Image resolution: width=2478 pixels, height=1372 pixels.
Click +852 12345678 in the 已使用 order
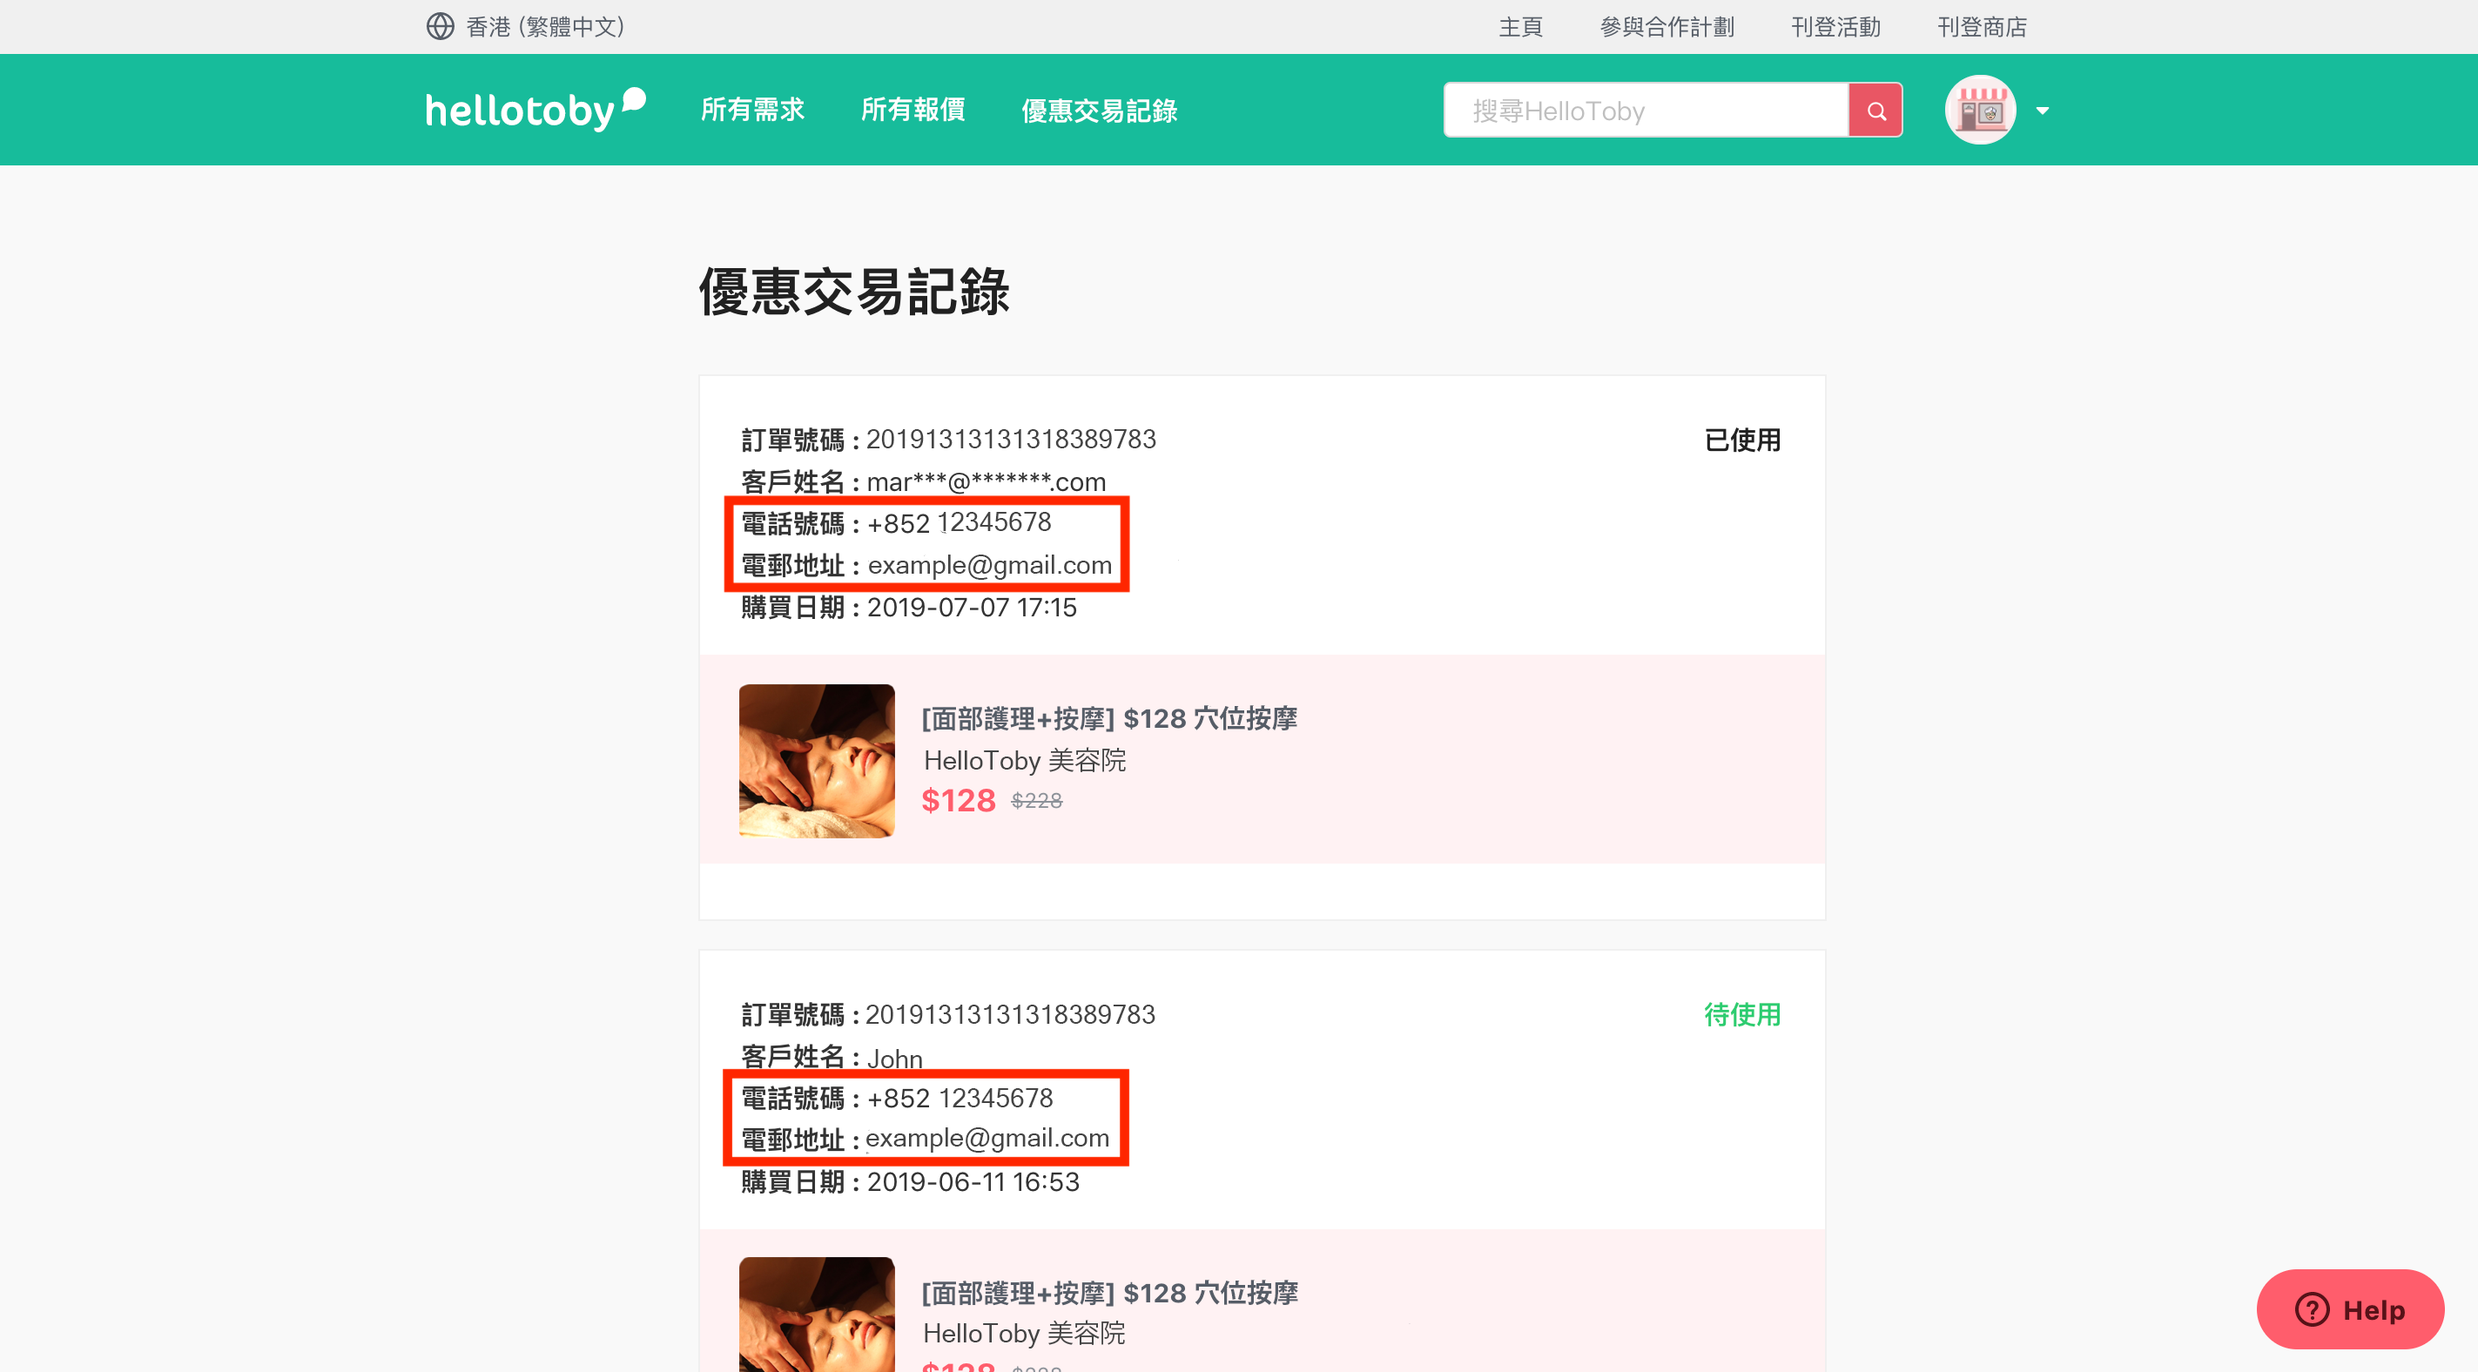click(x=959, y=522)
